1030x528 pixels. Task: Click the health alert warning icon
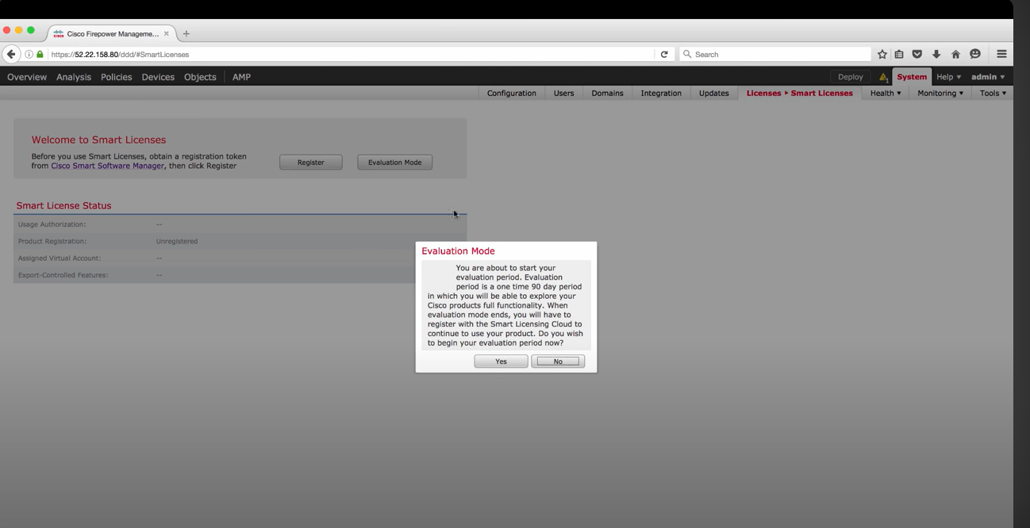point(882,77)
